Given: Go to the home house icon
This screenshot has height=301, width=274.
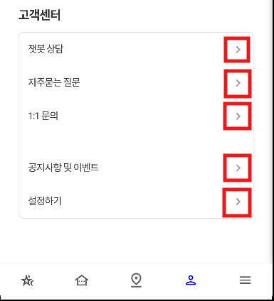Looking at the screenshot, I should tap(82, 280).
